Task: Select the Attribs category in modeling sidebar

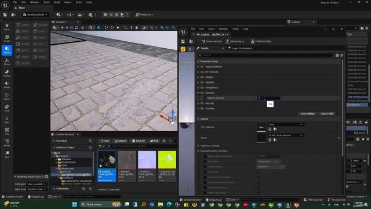Action: click(x=7, y=143)
